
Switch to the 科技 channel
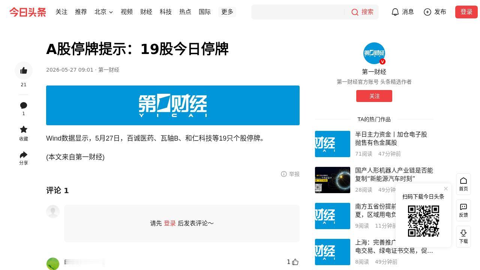[166, 12]
